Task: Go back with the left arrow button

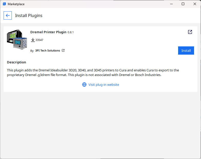Action: tap(8, 15)
